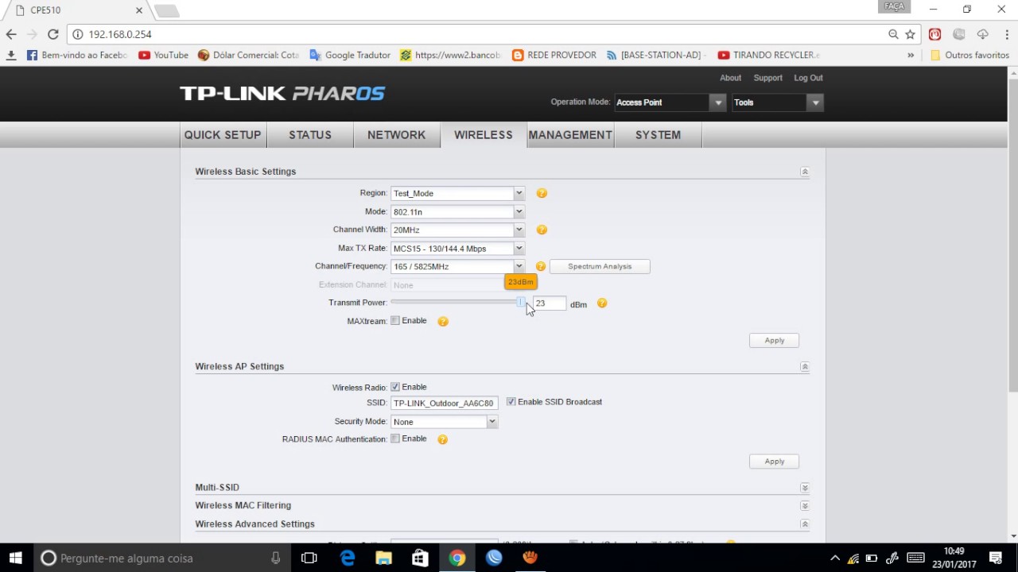Open the Security Mode dropdown
The width and height of the screenshot is (1018, 572).
tap(444, 422)
